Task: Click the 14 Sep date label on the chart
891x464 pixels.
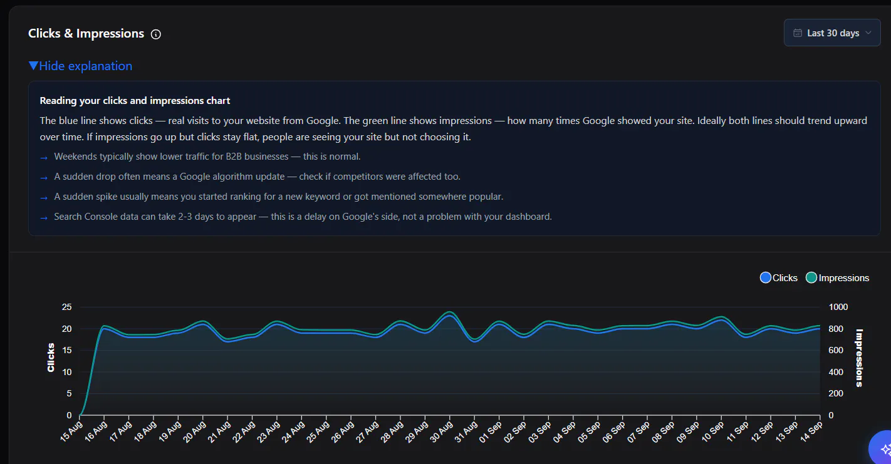Action: point(811,431)
